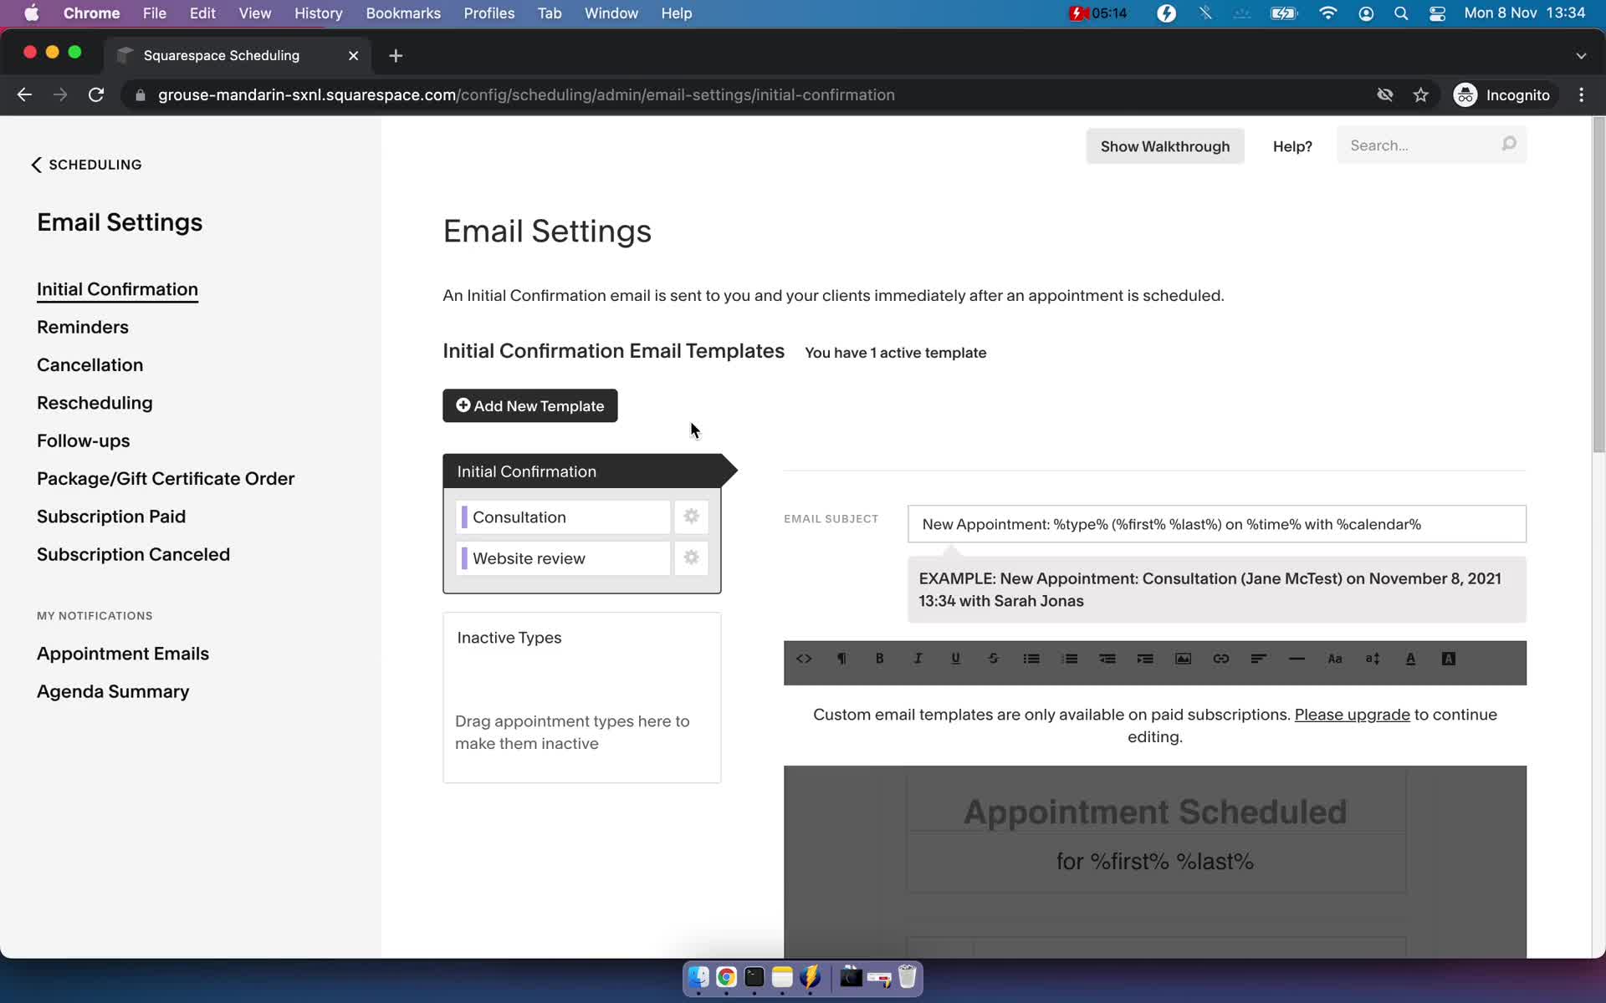This screenshot has height=1003, width=1606.
Task: Reload page in Chrome
Action: click(96, 95)
